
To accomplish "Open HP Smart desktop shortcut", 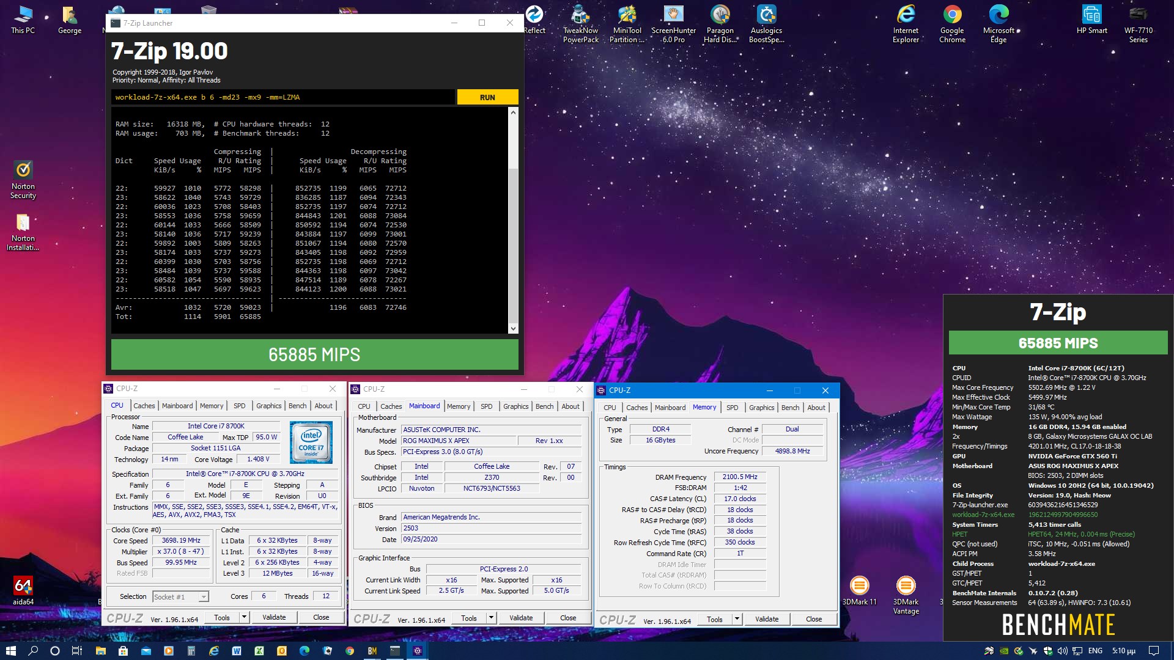I will [1091, 20].
